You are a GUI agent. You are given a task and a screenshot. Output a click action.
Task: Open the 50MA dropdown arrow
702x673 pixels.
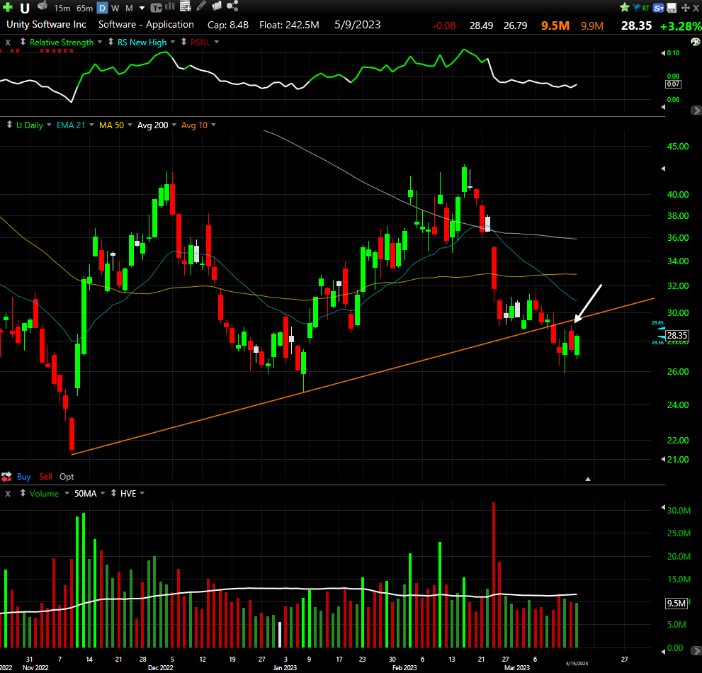103,494
